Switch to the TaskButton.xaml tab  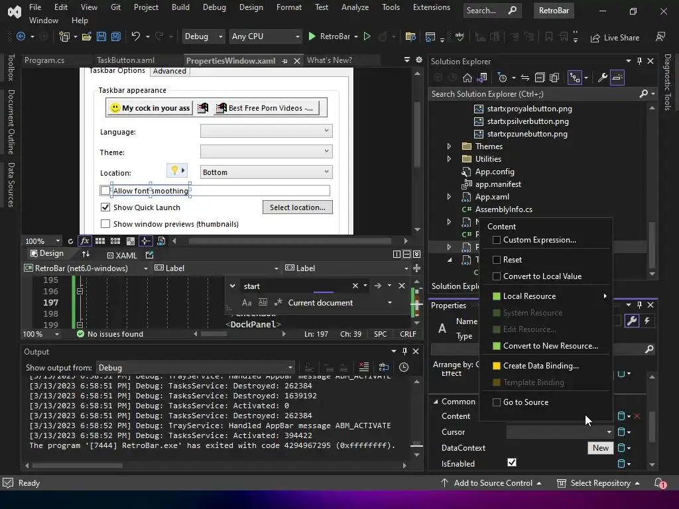(125, 60)
